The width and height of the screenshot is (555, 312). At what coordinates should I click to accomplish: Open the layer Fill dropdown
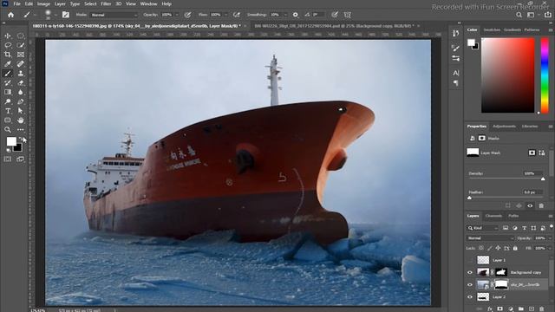(x=549, y=249)
